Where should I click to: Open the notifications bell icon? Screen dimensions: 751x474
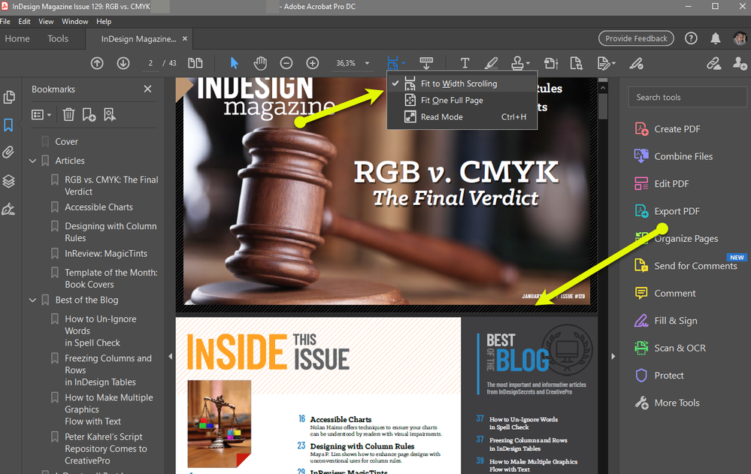715,38
